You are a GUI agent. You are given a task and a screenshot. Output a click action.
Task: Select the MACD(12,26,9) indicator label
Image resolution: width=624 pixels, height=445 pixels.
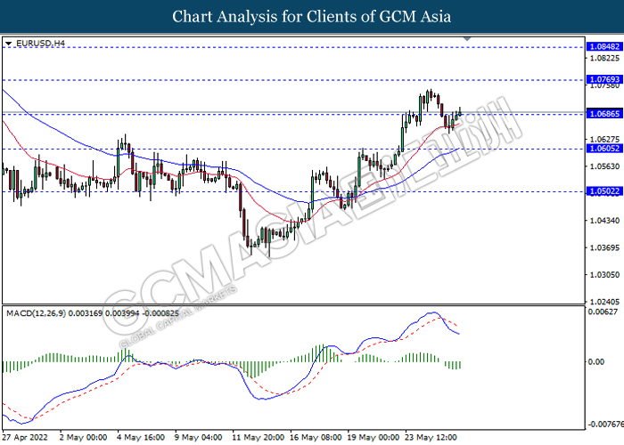click(x=93, y=313)
